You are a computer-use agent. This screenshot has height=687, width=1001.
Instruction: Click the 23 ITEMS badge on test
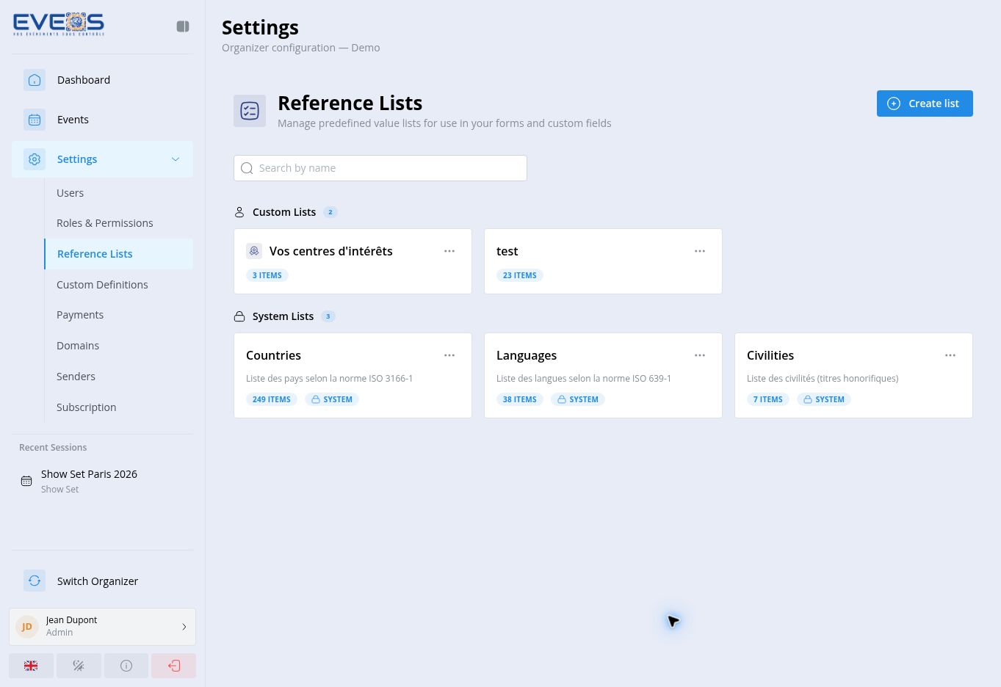[x=520, y=275]
